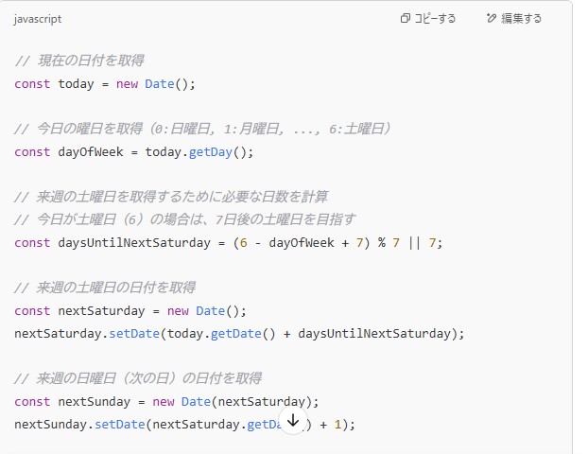Click the line const nextSaturday = new Date();
The width and height of the screenshot is (588, 454).
coord(130,310)
